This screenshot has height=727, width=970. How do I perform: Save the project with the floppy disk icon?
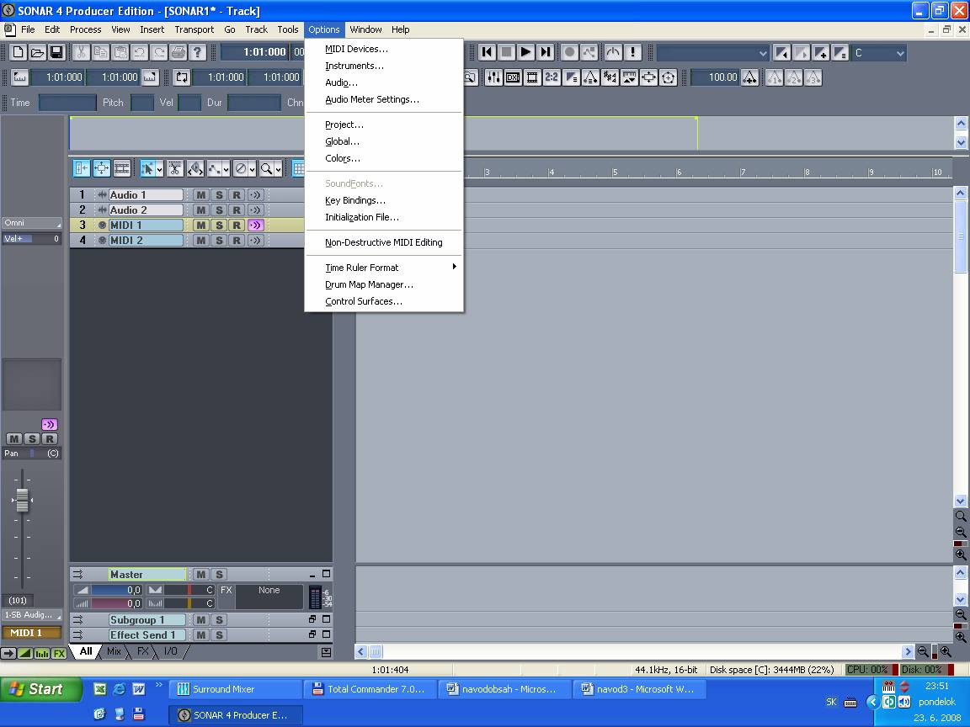[57, 52]
